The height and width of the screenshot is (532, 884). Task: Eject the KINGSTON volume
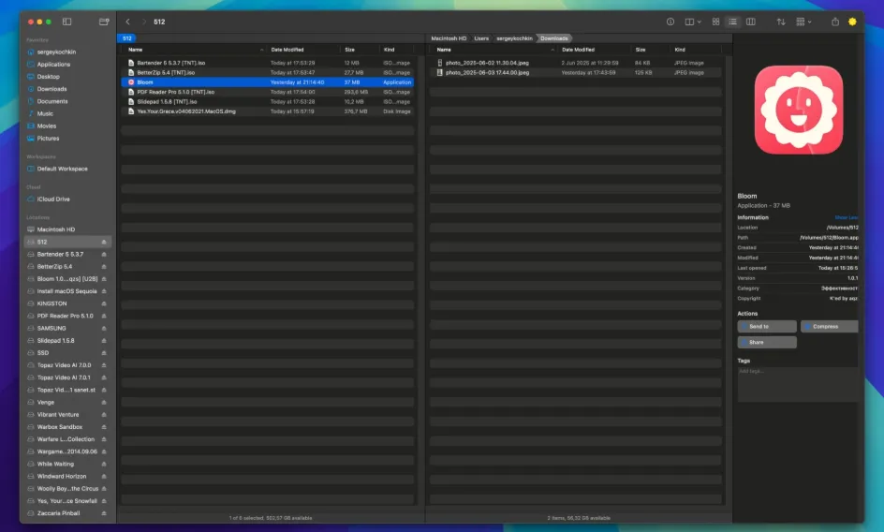(x=104, y=303)
